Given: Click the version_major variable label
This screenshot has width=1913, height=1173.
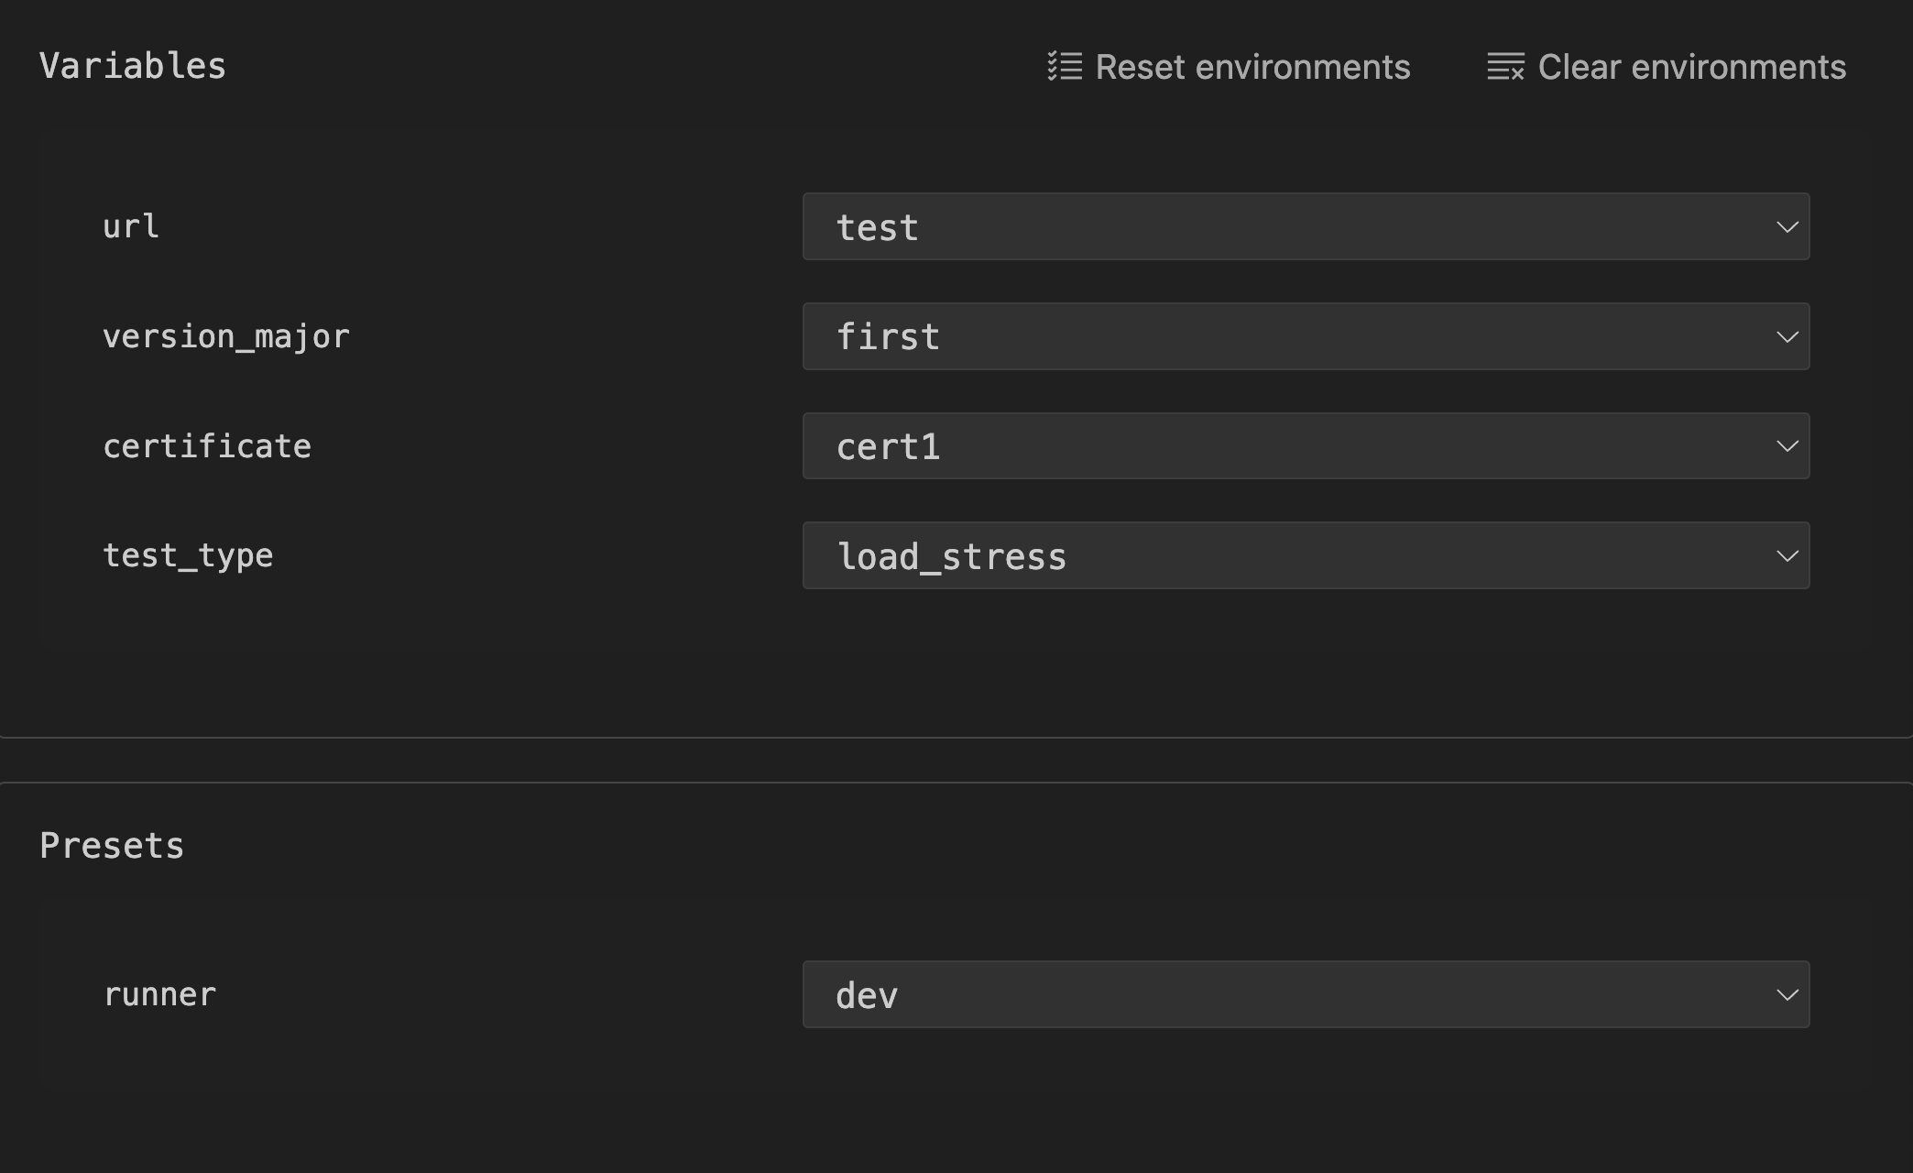Looking at the screenshot, I should tap(225, 337).
